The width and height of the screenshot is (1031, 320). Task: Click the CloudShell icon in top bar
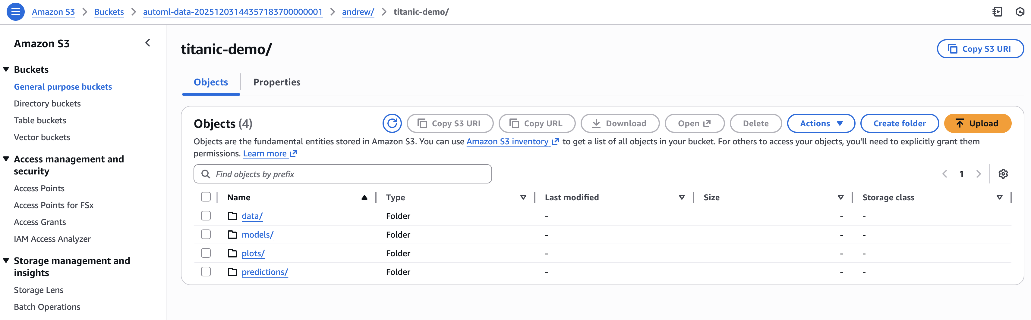tap(997, 12)
